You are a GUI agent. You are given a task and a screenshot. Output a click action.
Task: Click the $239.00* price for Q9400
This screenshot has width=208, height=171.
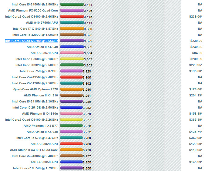tap(196, 17)
